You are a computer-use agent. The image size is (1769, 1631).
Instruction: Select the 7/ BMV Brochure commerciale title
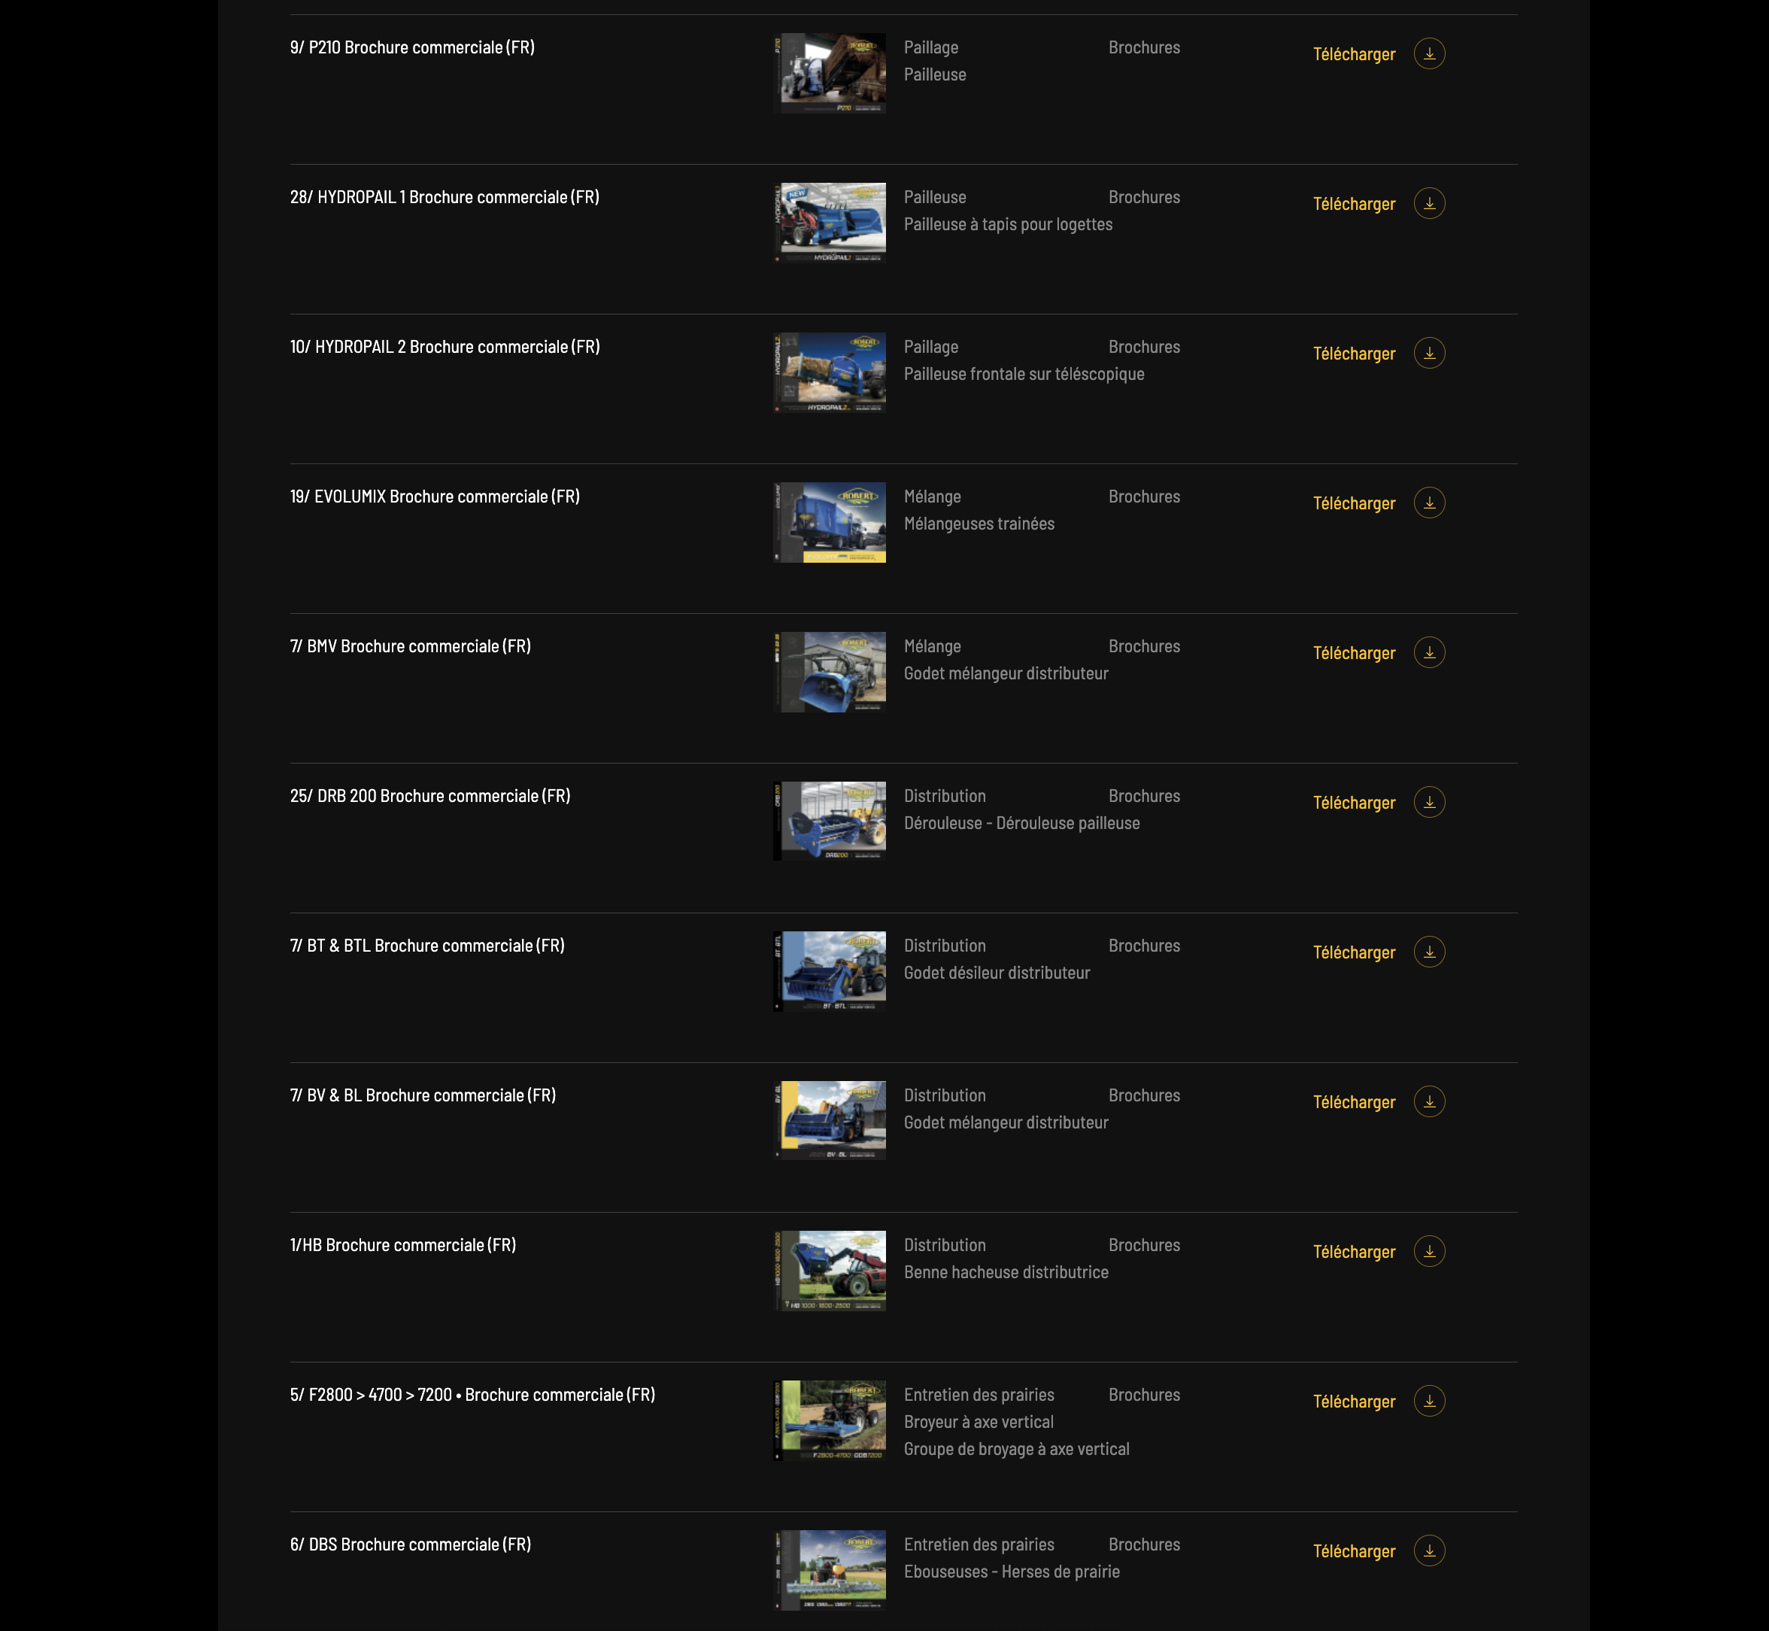(x=410, y=647)
